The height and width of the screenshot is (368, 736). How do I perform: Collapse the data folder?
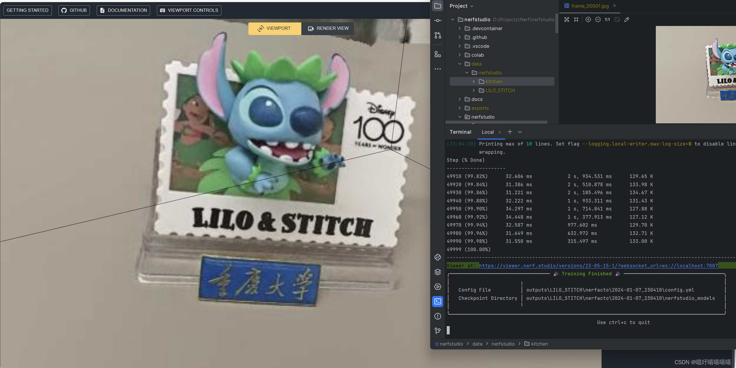coord(459,64)
